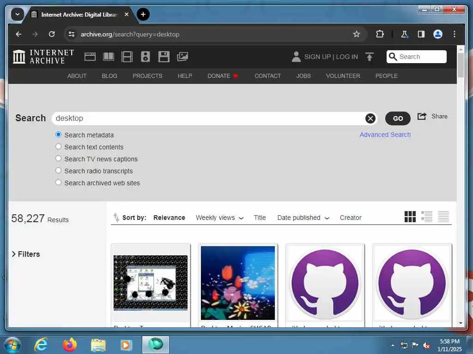
Task: Open DONATE in navigation bar
Action: coord(223,76)
